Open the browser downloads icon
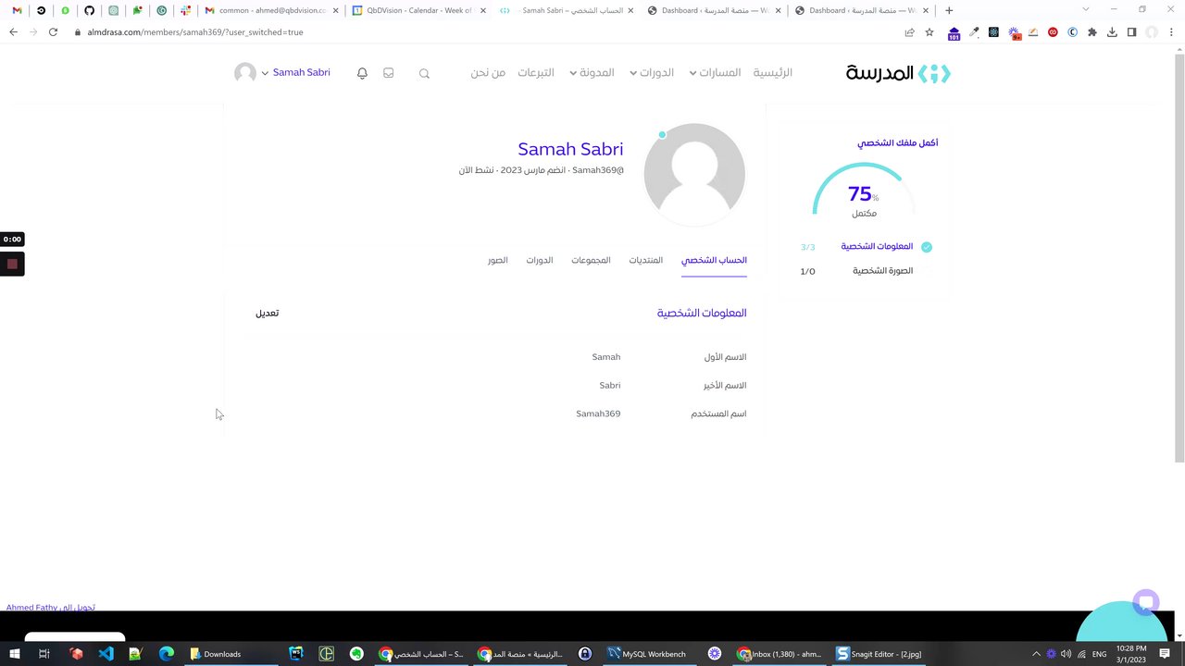Screen dimensions: 1185x666 pyautogui.click(x=1112, y=31)
